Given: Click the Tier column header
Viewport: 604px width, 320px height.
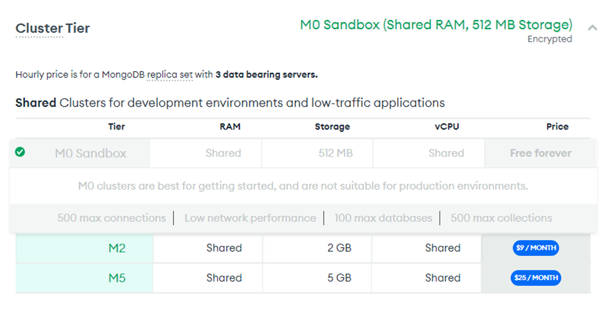Looking at the screenshot, I should pyautogui.click(x=117, y=126).
